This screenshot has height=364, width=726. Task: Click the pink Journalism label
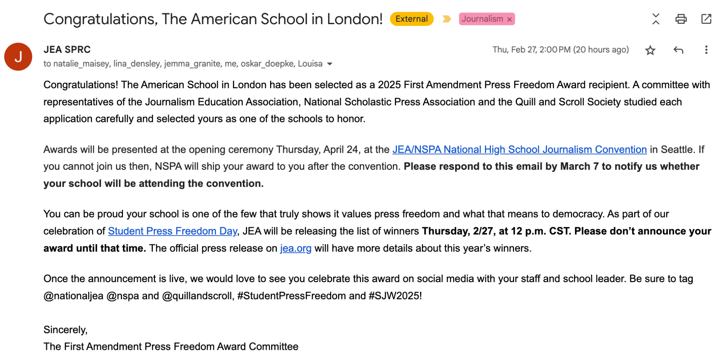click(482, 19)
